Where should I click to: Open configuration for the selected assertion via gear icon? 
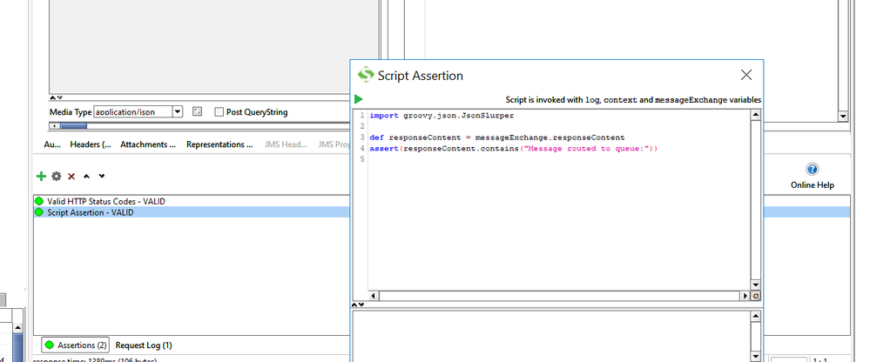click(57, 176)
